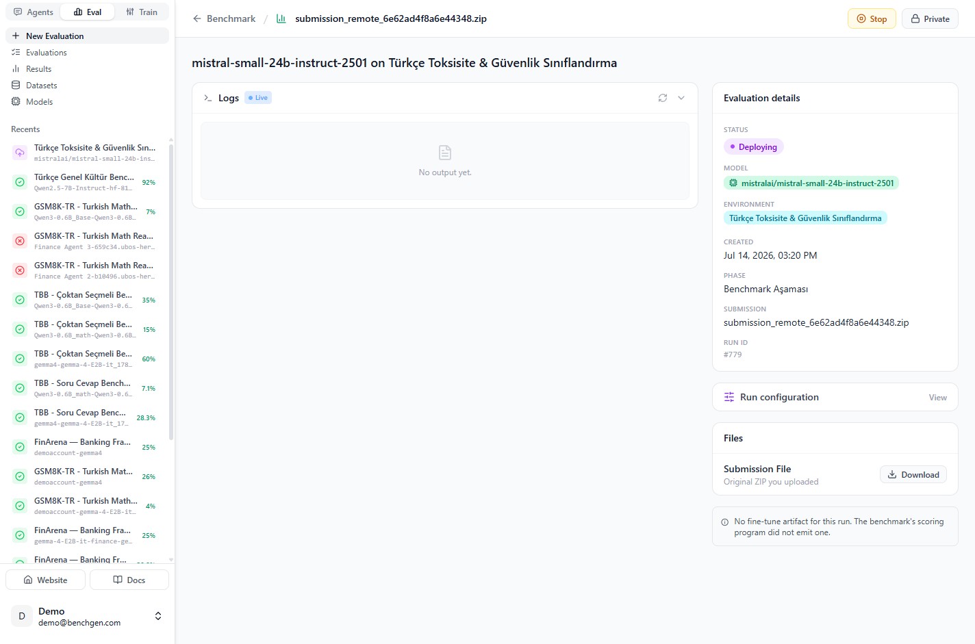
Task: Click the Benchmark Aşaması phase text
Action: tap(765, 289)
